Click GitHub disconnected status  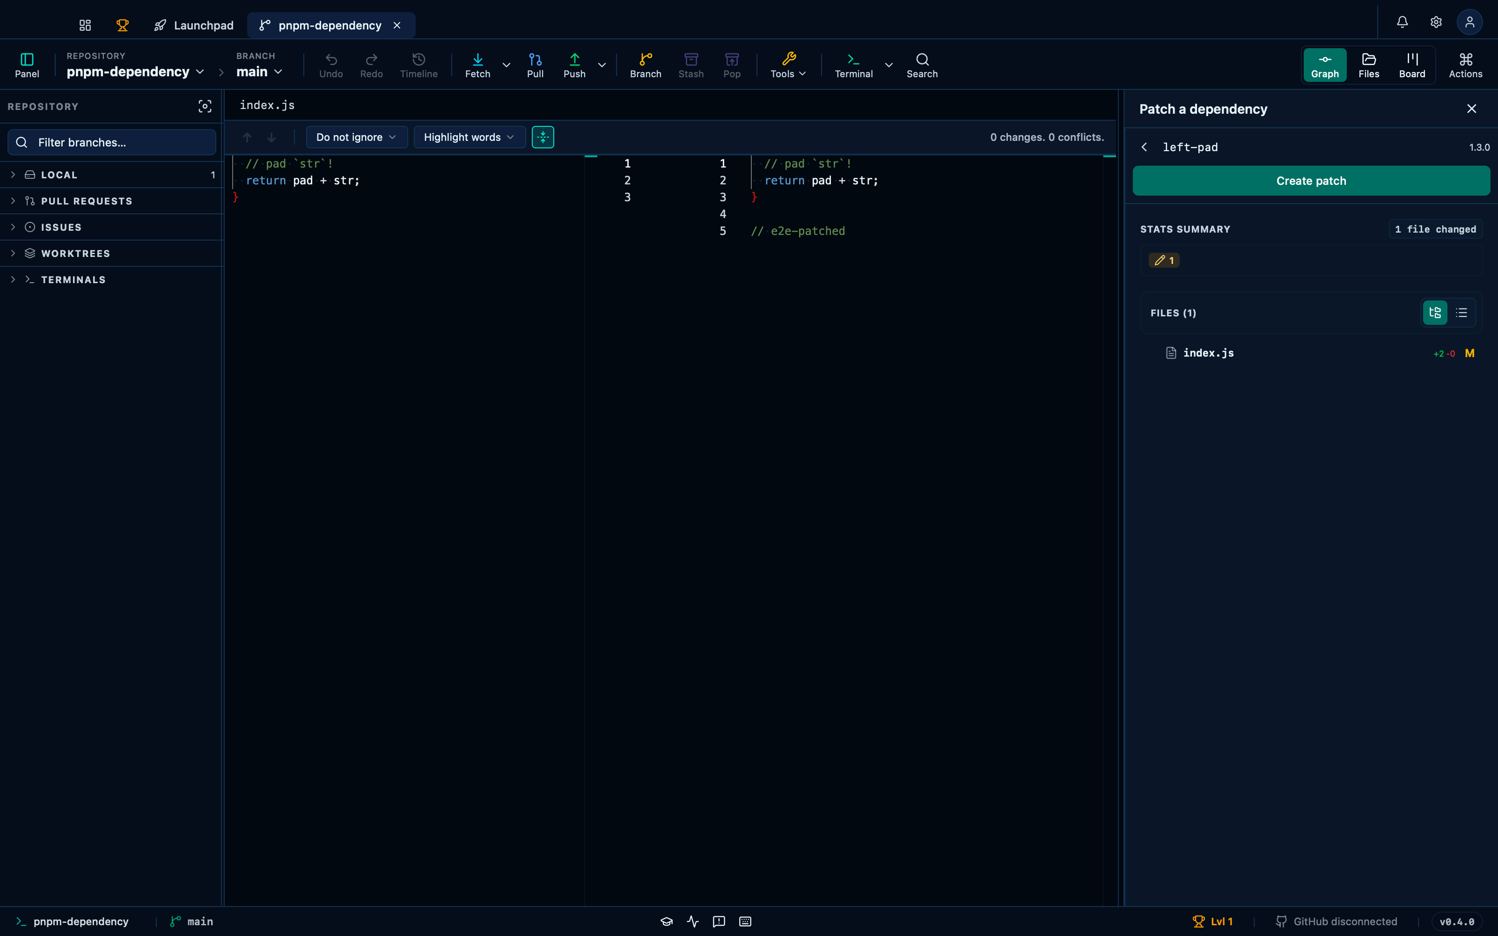tap(1336, 921)
